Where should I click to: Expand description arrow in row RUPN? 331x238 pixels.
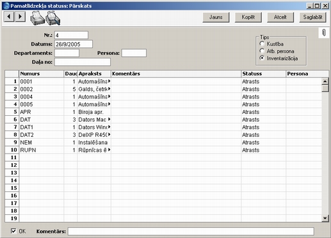pyautogui.click(x=109, y=150)
